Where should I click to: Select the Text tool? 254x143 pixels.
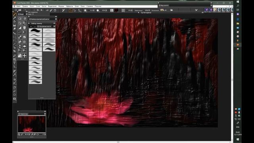point(14,63)
